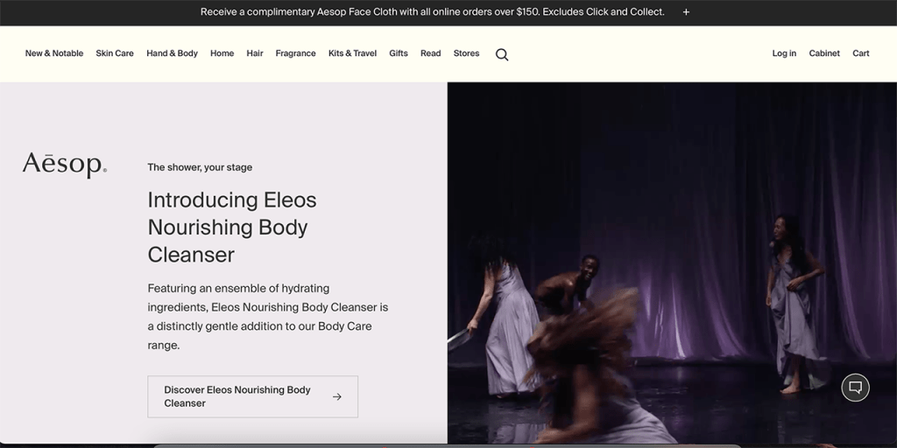Click 'The shower, your stage' text
The image size is (897, 448).
(200, 167)
